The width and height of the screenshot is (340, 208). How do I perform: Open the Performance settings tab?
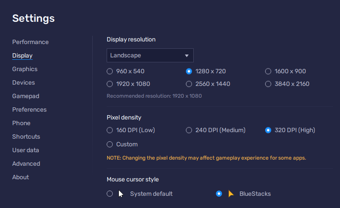click(30, 42)
